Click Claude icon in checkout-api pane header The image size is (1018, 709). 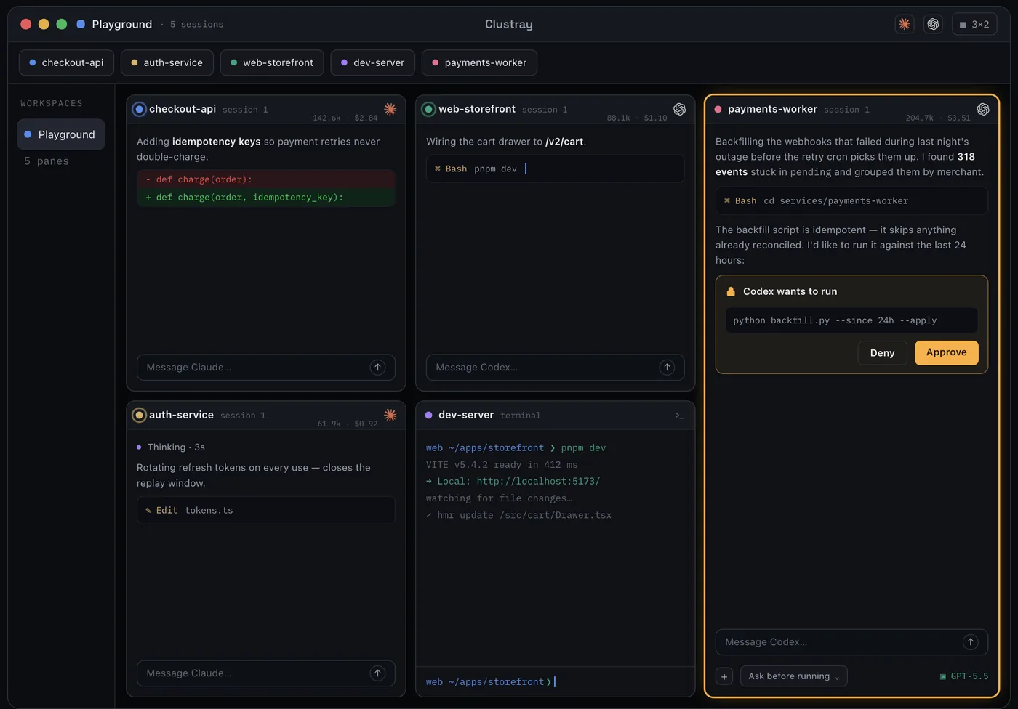[390, 109]
